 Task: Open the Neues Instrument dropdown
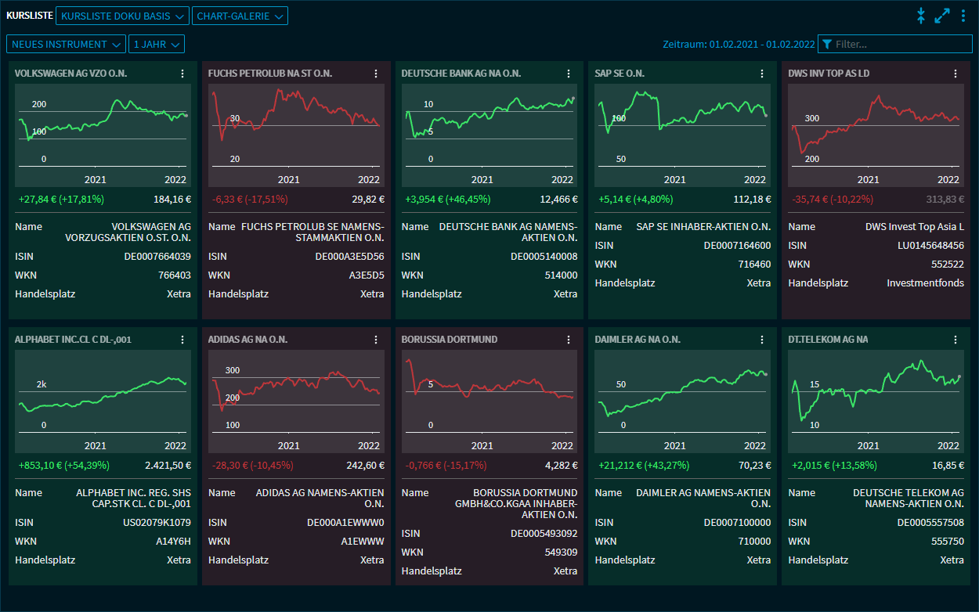66,45
